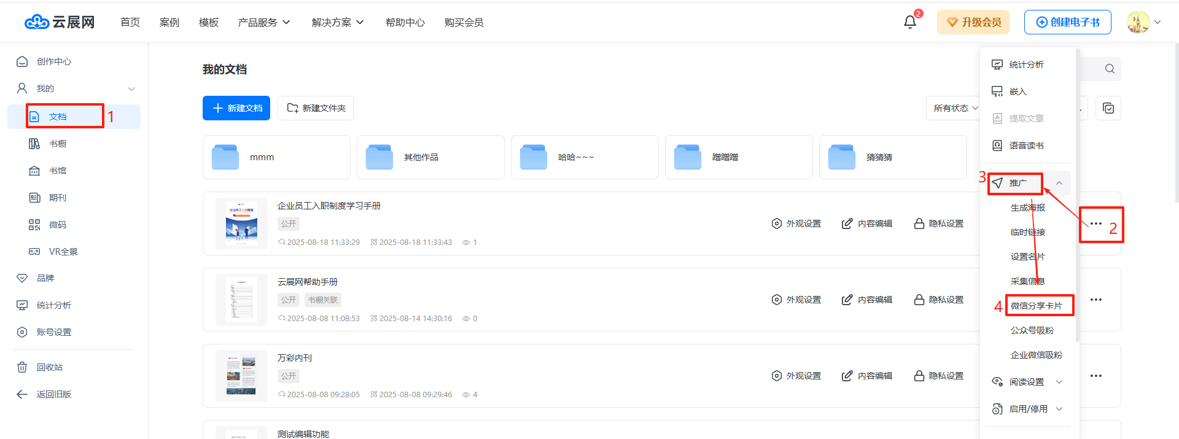Click 内容编辑 for 云展网帮助手册
The image size is (1179, 439).
pos(867,300)
